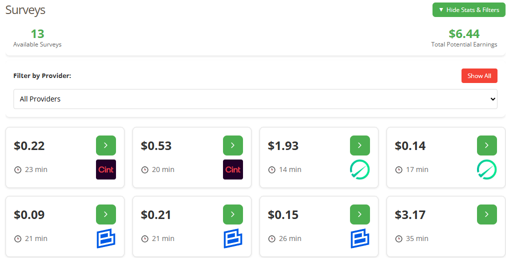Open the $0.22 survey using its green arrow
Image resolution: width=506 pixels, height=258 pixels.
click(x=105, y=145)
